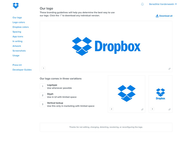Viewport: 185px width, 143px height.
Task: Open the Press kit link
Action: (x=17, y=65)
